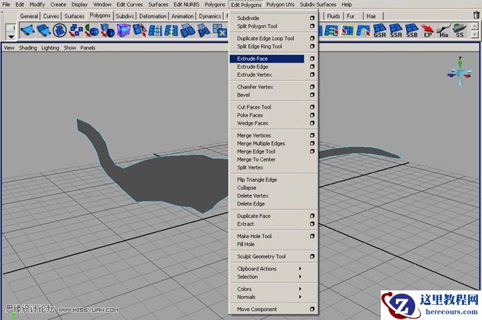Click the cube-and-sphere boolean shelf icon
482x320 pixels.
[x=107, y=31]
